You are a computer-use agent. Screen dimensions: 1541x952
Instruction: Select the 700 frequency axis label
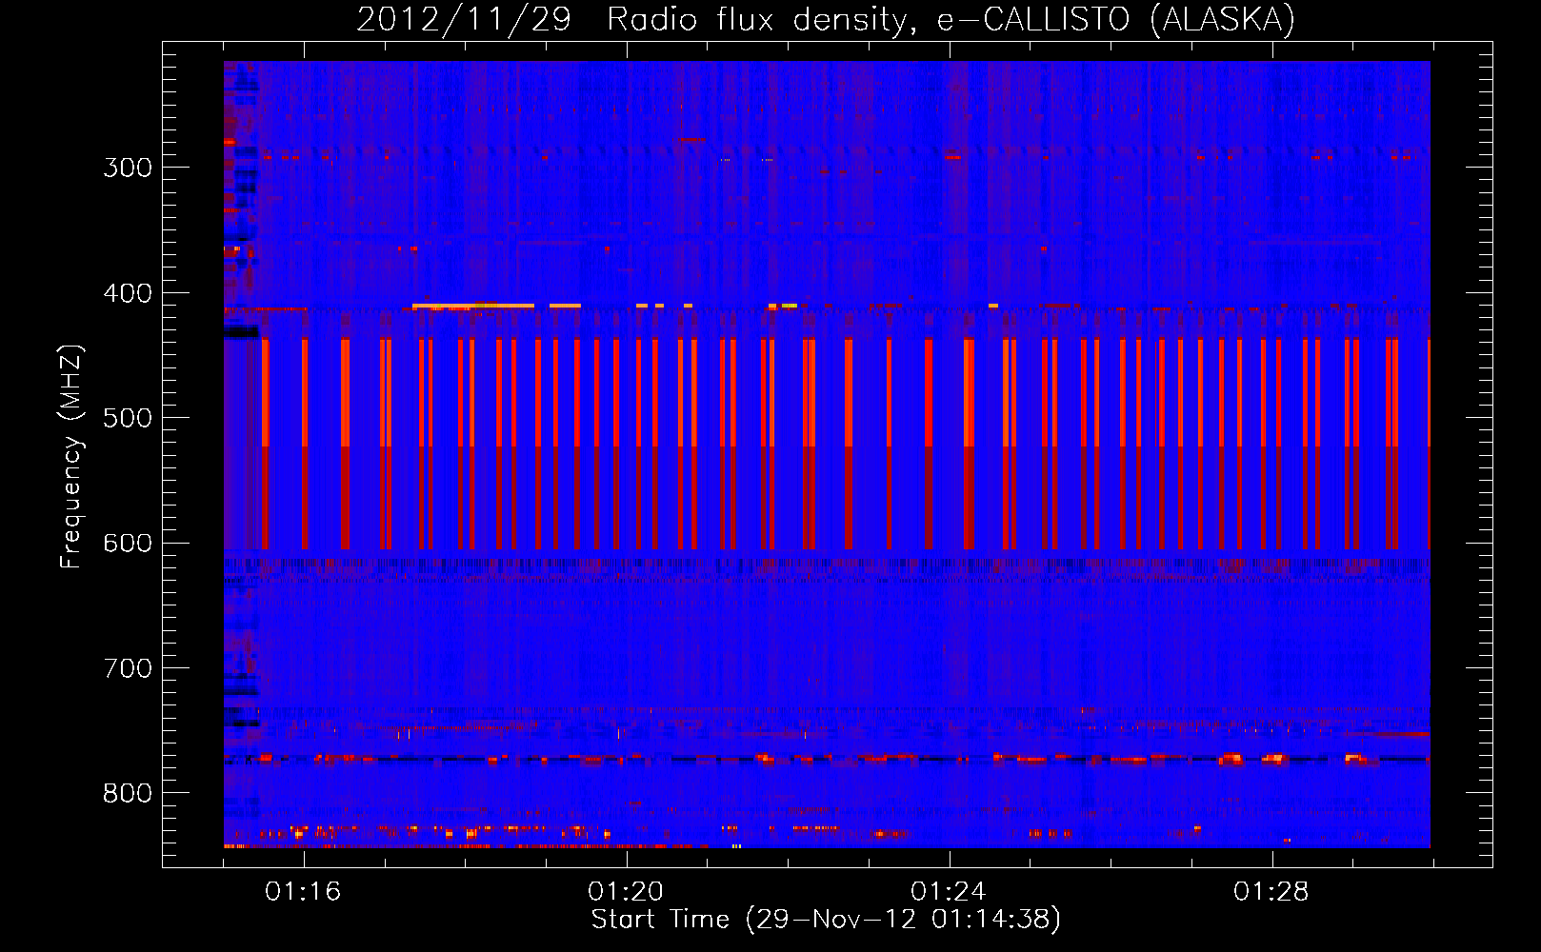point(128,668)
